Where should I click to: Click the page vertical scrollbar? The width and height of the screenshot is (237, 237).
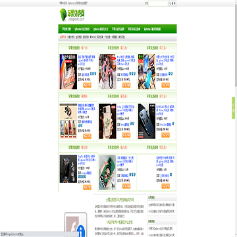coord(236,44)
